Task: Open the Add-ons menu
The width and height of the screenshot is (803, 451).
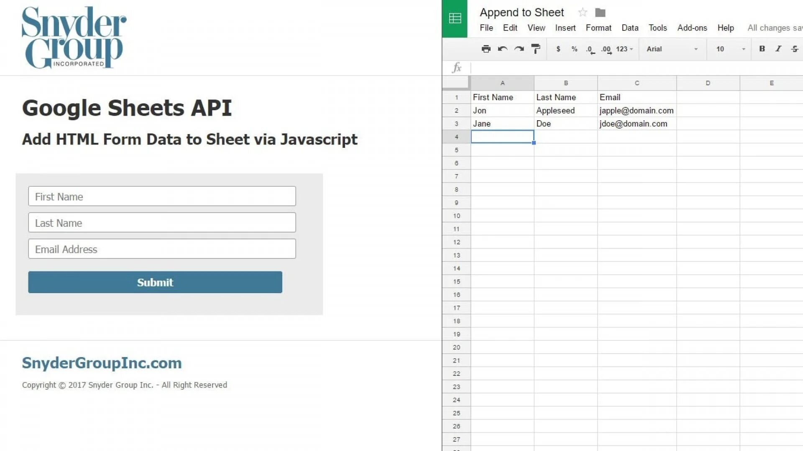Action: coord(692,28)
